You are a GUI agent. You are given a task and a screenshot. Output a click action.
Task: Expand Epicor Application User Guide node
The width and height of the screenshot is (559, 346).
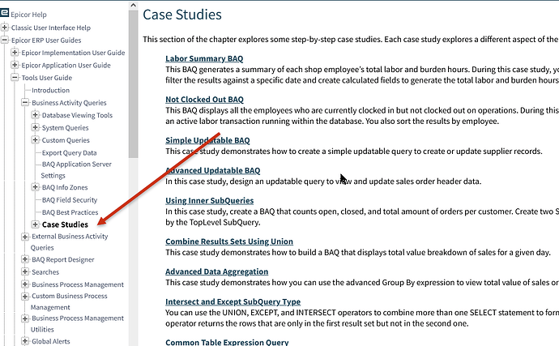click(15, 65)
